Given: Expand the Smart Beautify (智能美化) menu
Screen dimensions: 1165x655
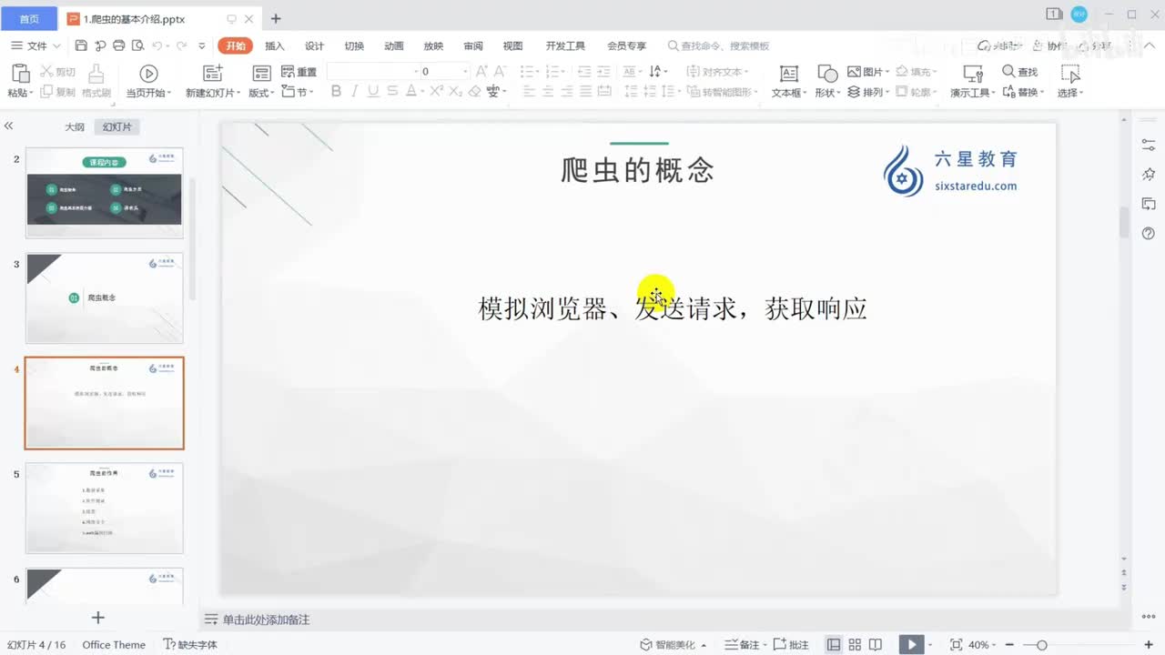Looking at the screenshot, I should point(704,645).
